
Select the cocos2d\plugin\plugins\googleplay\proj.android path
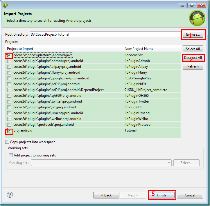coord(51,78)
